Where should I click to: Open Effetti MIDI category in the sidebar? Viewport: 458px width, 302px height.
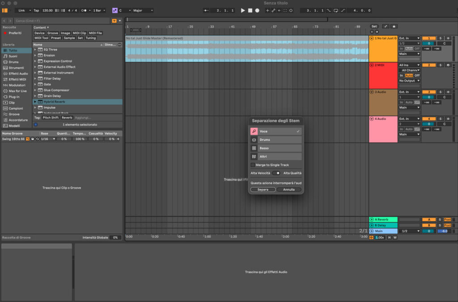pyautogui.click(x=17, y=79)
